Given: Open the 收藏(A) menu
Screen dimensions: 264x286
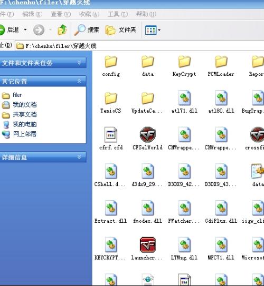Looking at the screenshot, I should coord(89,14).
